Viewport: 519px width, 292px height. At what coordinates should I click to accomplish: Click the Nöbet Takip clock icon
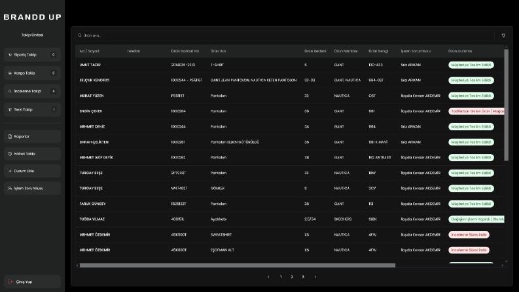click(10, 154)
